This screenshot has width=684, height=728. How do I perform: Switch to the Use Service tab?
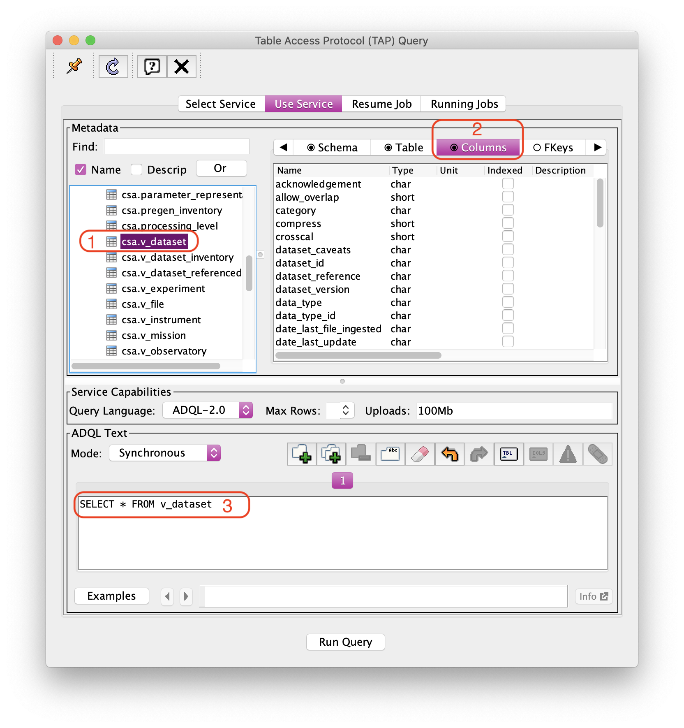coord(304,104)
